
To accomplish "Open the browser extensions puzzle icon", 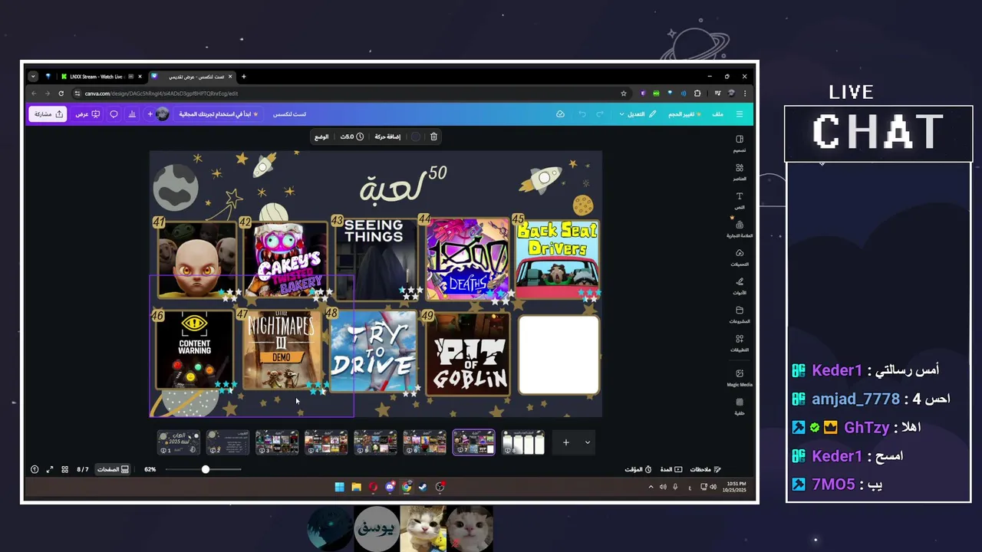I will (x=697, y=94).
